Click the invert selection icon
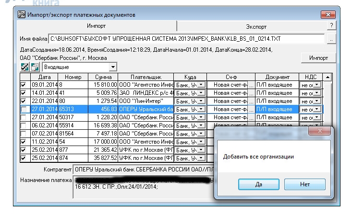 [34, 68]
